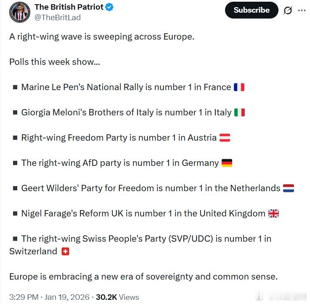Click the "Polls this week show" text
This screenshot has width=310, height=304.
(x=55, y=61)
